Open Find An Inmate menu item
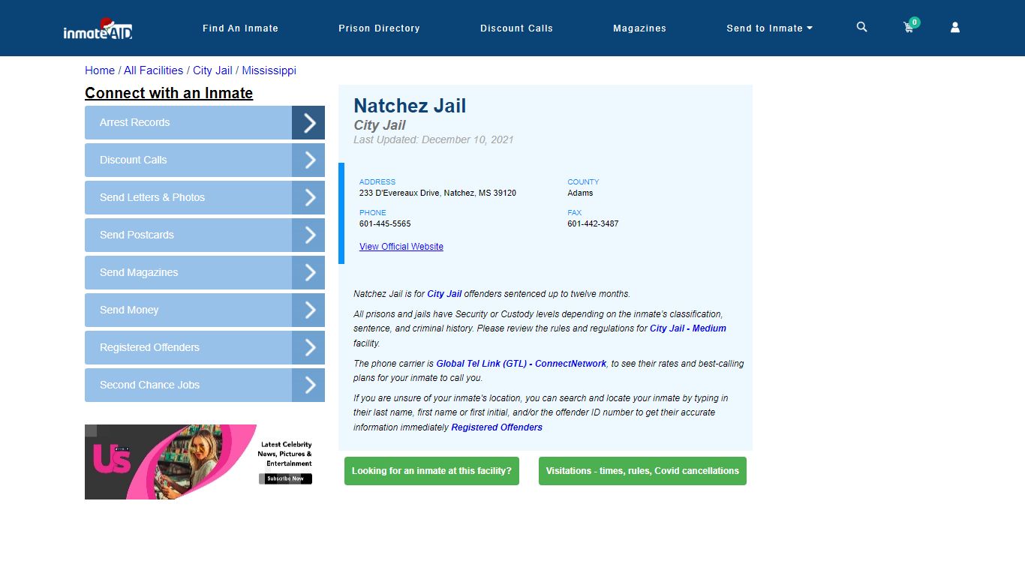The image size is (1025, 576). tap(240, 28)
